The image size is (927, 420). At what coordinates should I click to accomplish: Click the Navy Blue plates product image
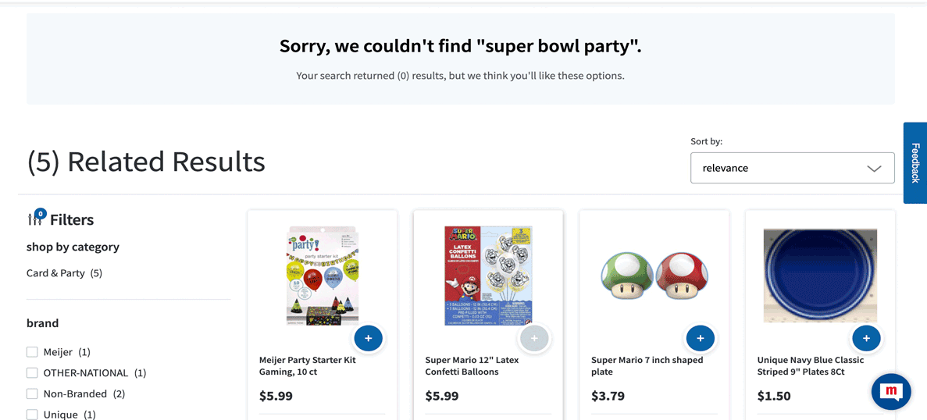819,275
